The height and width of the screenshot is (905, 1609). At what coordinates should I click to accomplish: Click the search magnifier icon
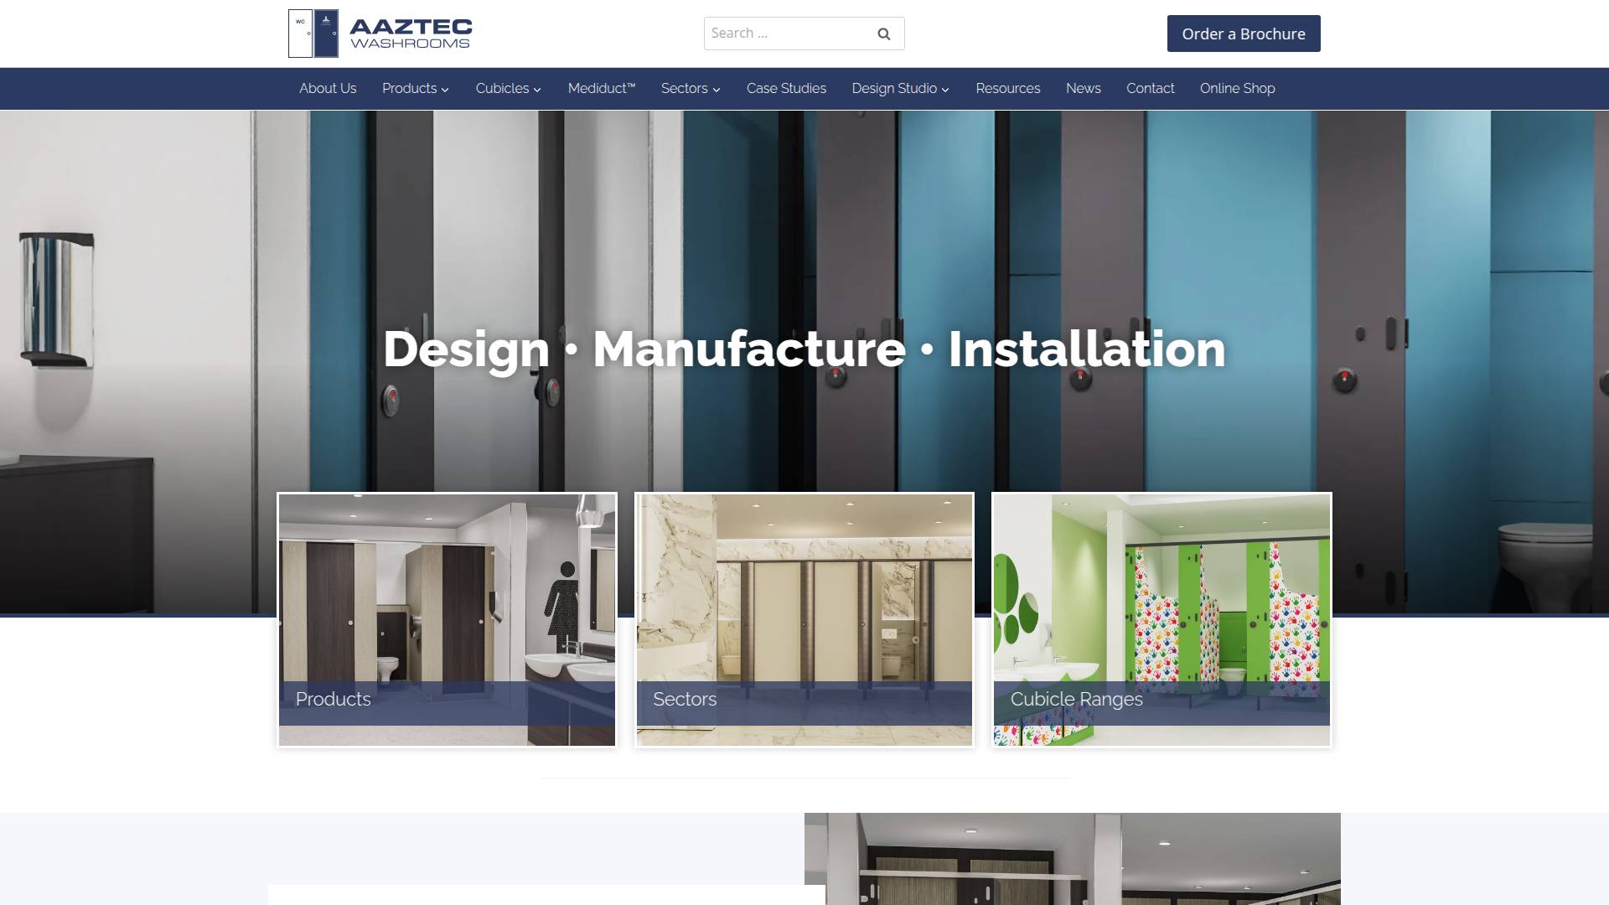883,34
